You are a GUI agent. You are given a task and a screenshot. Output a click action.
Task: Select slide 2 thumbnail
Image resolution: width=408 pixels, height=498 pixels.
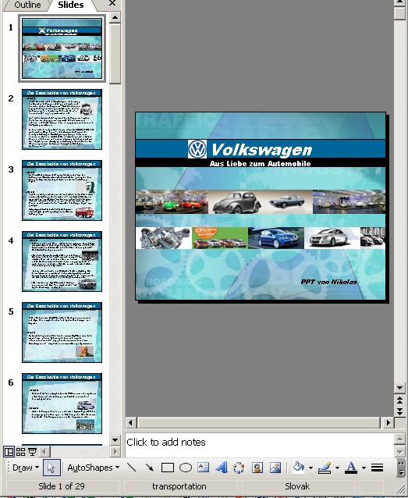click(62, 119)
